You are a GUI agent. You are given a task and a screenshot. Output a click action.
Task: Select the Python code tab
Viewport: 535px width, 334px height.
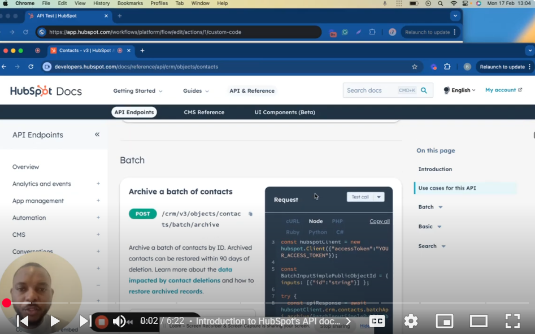317,232
